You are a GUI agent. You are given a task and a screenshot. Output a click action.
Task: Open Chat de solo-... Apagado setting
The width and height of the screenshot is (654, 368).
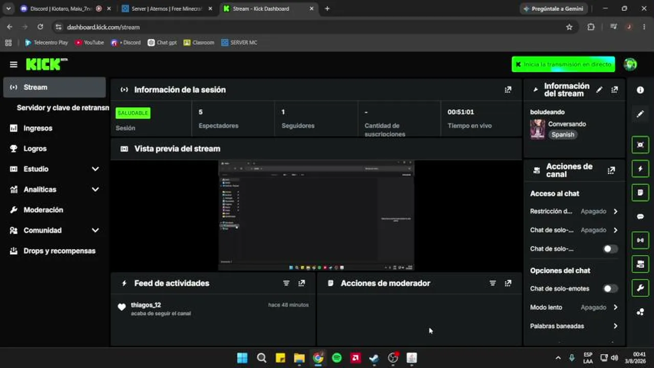(574, 230)
